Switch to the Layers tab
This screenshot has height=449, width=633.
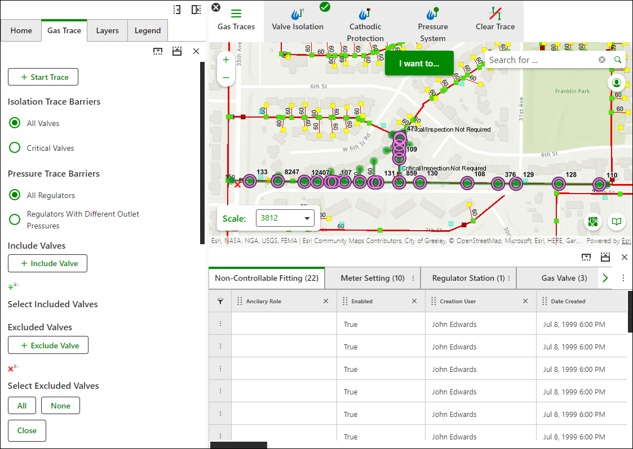107,30
